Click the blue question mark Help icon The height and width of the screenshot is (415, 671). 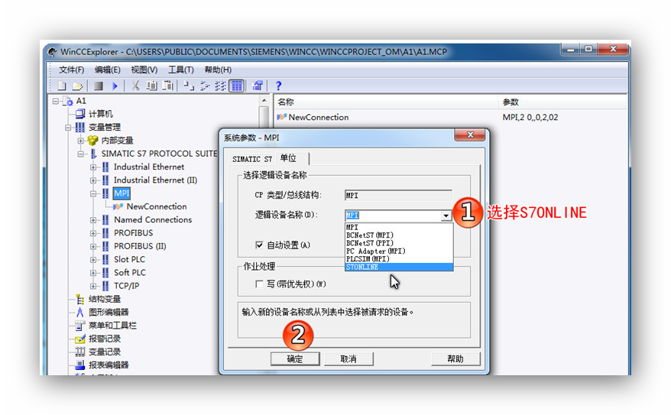[x=278, y=86]
